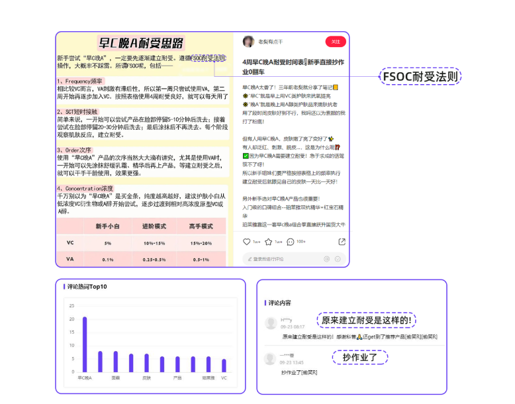Viewport: 515px width, 404px height.
Task: Click commenter H***y avatar
Action: [271, 323]
